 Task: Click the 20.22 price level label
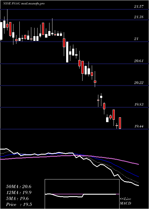tap(139, 83)
